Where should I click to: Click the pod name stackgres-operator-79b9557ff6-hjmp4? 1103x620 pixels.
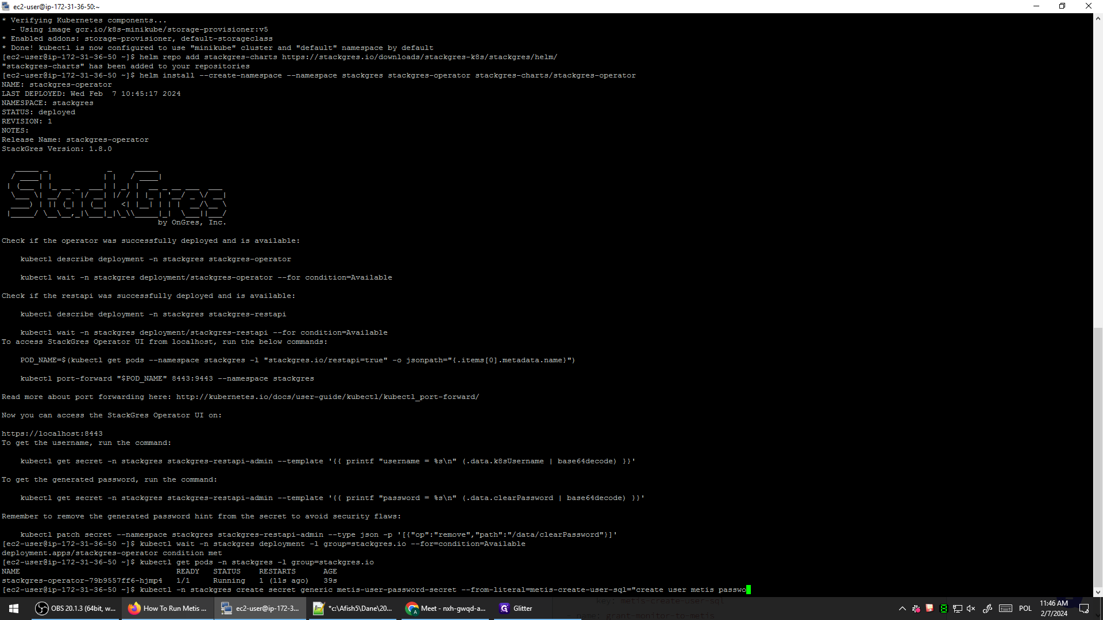pos(82,580)
